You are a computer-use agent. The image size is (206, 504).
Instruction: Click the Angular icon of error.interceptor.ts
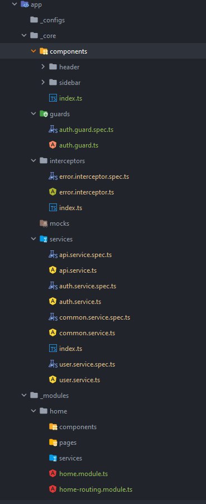point(53,192)
